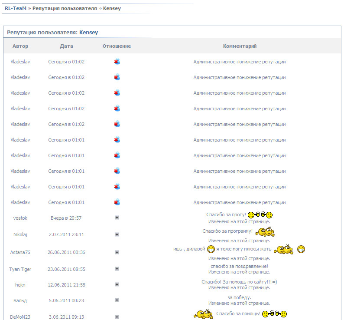Open author hqkn's profile

coord(20,285)
